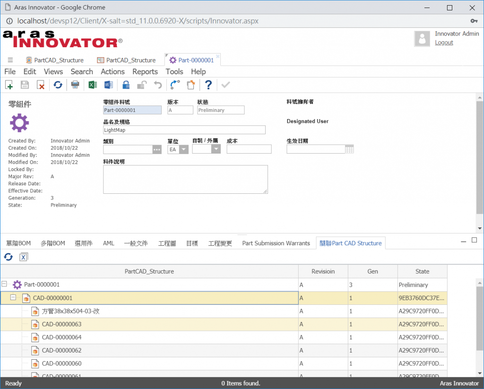Click the large purple gear part icon
The image size is (484, 389).
[19, 123]
